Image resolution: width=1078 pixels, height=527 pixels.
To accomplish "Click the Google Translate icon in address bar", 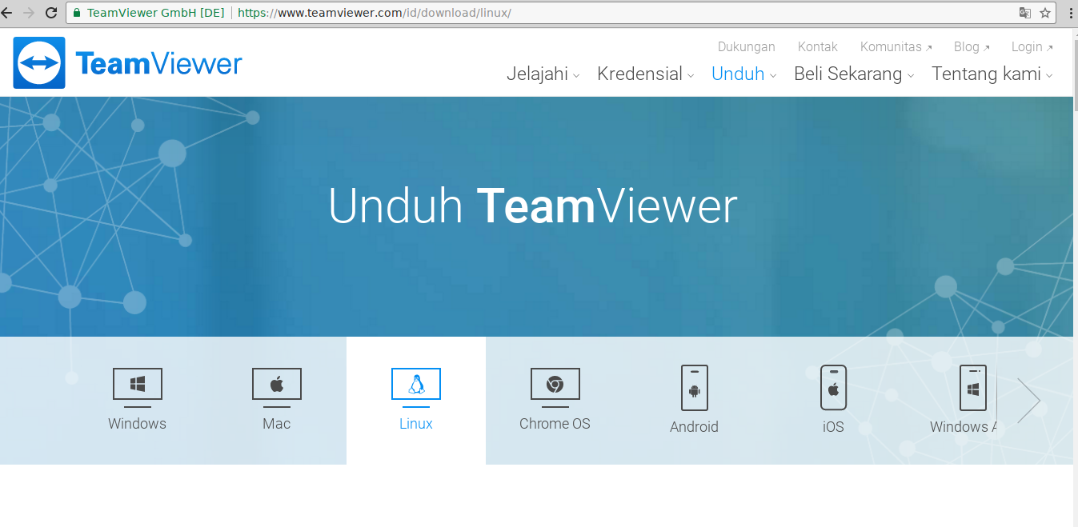I will click(1026, 13).
